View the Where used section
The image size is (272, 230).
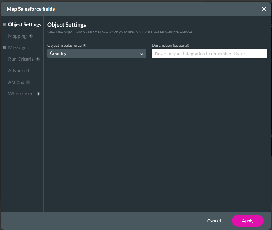[21, 94]
